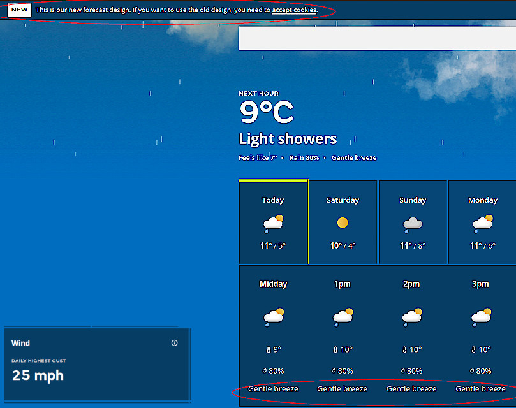This screenshot has width=516, height=408.
Task: Select the Today forecast tab
Action: (274, 222)
